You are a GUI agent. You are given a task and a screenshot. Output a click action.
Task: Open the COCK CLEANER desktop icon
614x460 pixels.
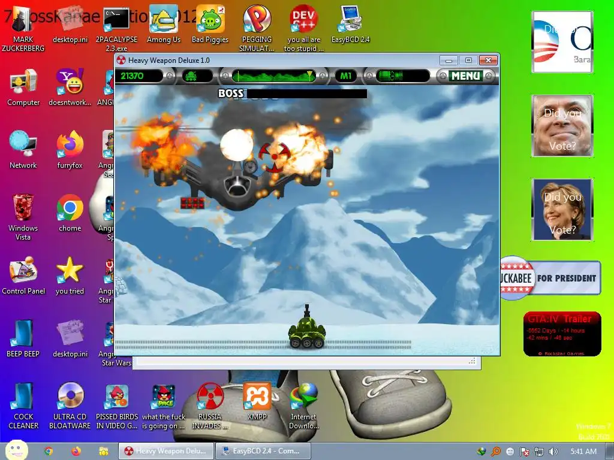(x=23, y=406)
